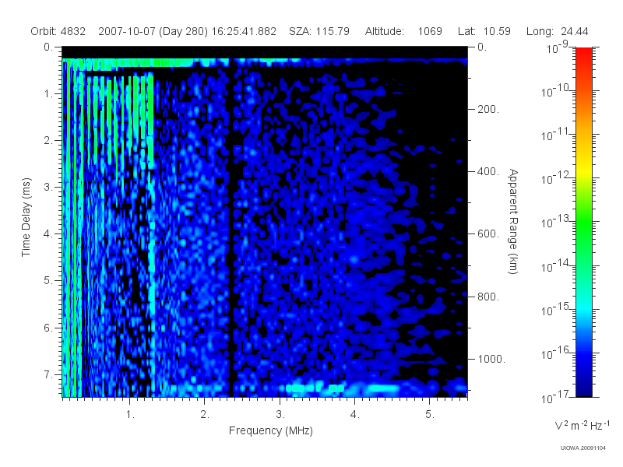Click frequency tick label "1."
Image resolution: width=623 pixels, height=467 pixels.
pyautogui.click(x=130, y=415)
